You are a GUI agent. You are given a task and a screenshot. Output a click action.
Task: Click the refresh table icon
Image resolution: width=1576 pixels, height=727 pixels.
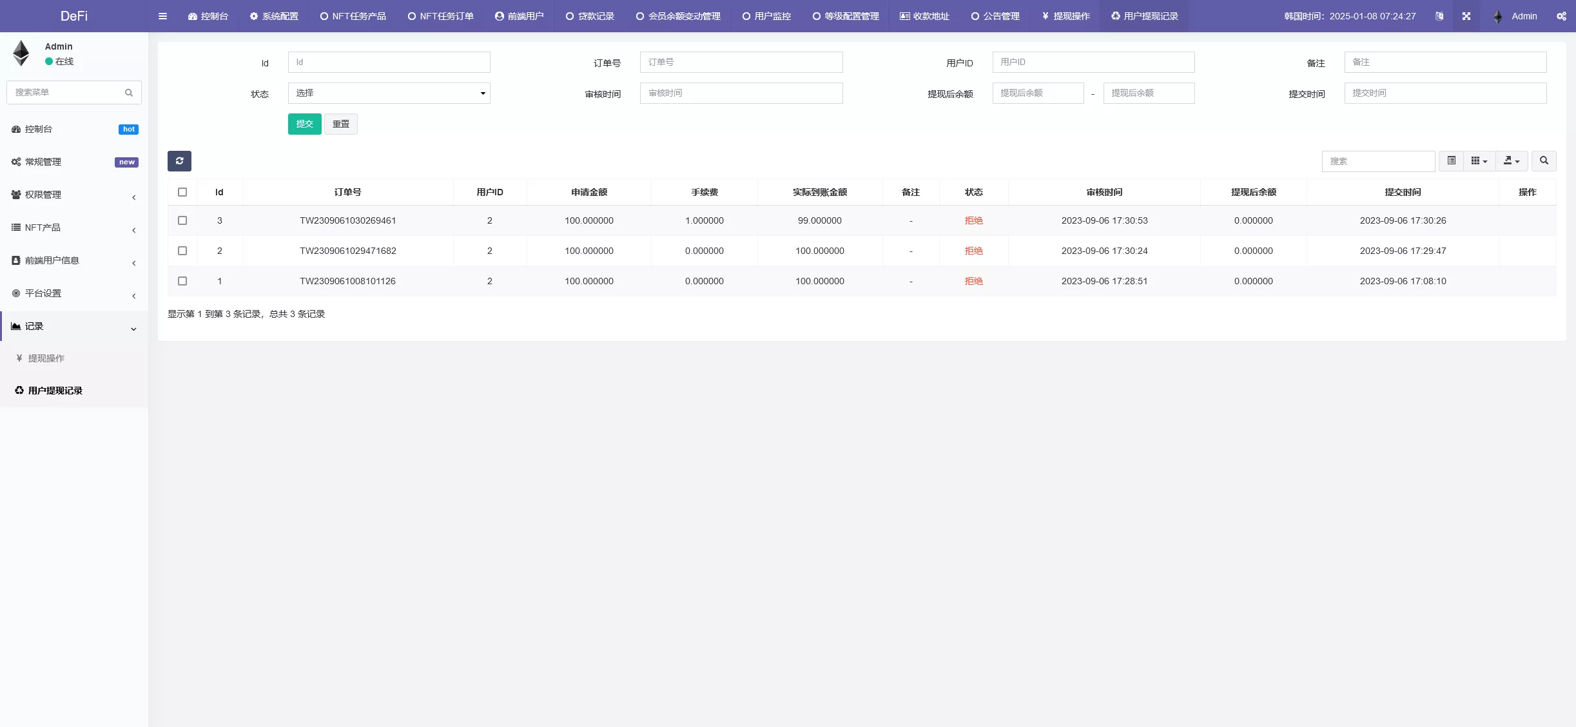point(179,160)
